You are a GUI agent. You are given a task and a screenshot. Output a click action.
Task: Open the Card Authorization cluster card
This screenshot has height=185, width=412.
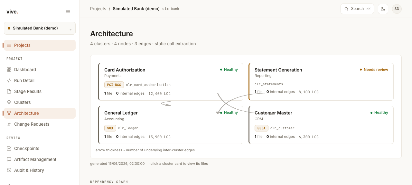click(171, 82)
